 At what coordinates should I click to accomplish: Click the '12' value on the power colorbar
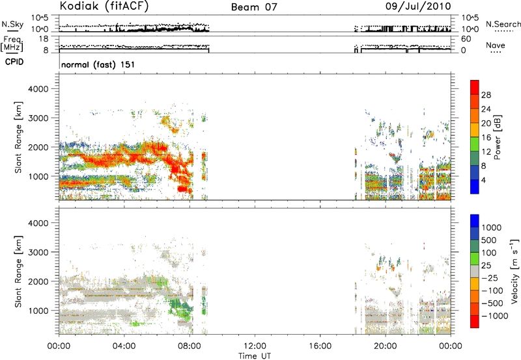point(486,152)
